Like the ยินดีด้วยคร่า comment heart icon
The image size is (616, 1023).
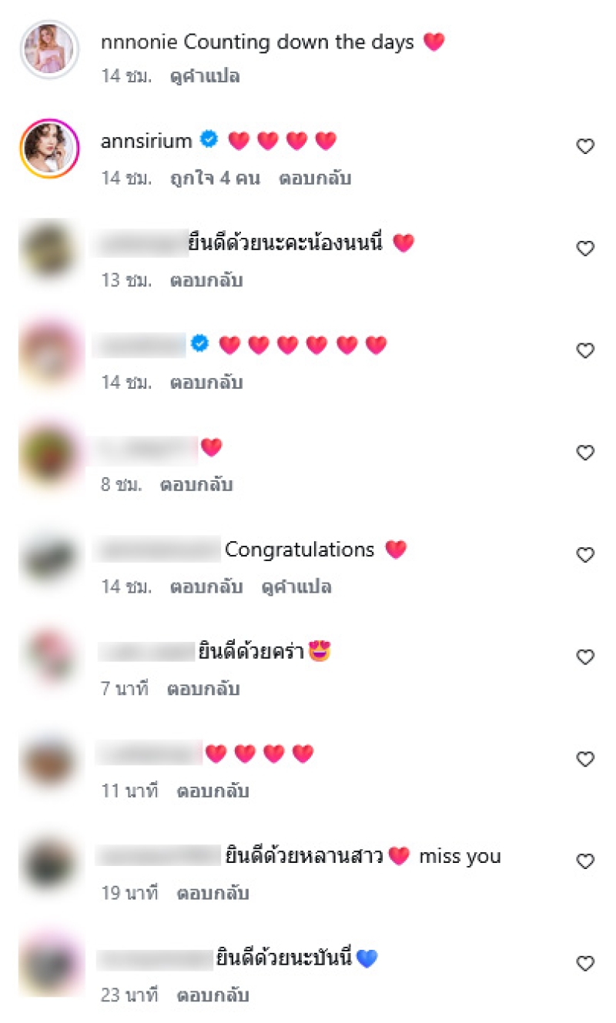pos(586,657)
